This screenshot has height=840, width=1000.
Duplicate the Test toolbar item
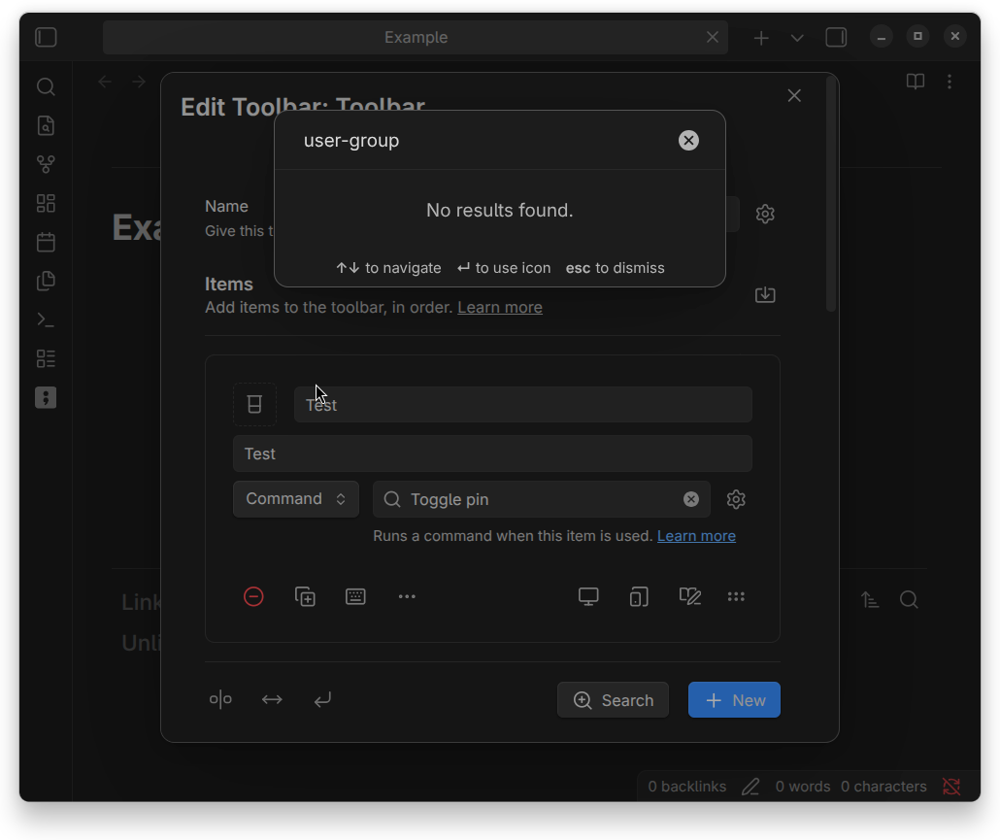[305, 597]
